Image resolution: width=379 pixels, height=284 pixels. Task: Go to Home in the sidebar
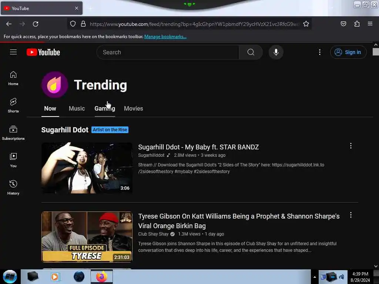[13, 78]
